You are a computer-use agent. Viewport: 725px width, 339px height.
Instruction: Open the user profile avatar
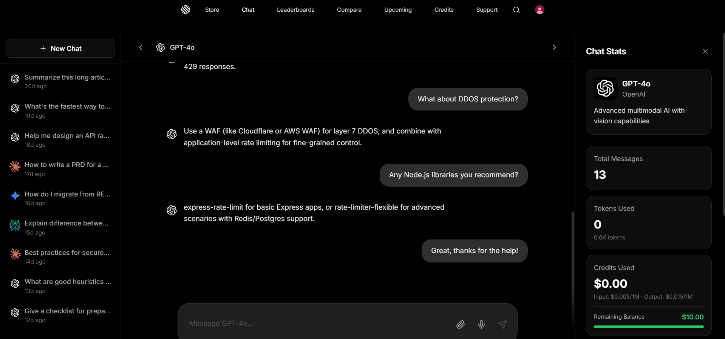[539, 9]
